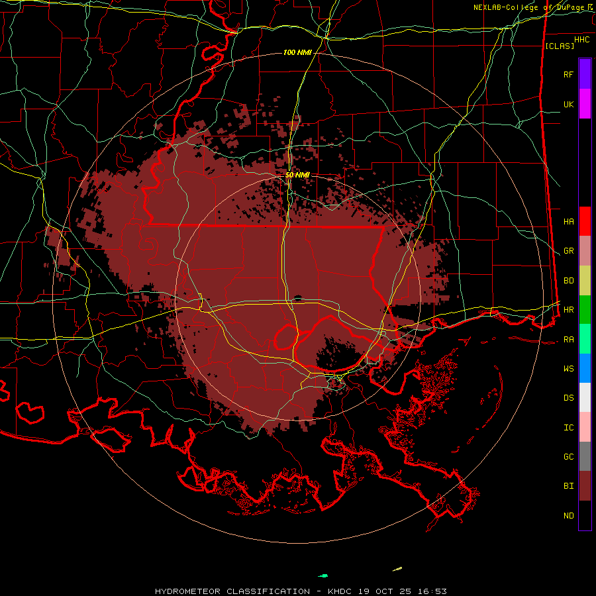Click the GR legend label
The width and height of the screenshot is (596, 596).
click(569, 251)
